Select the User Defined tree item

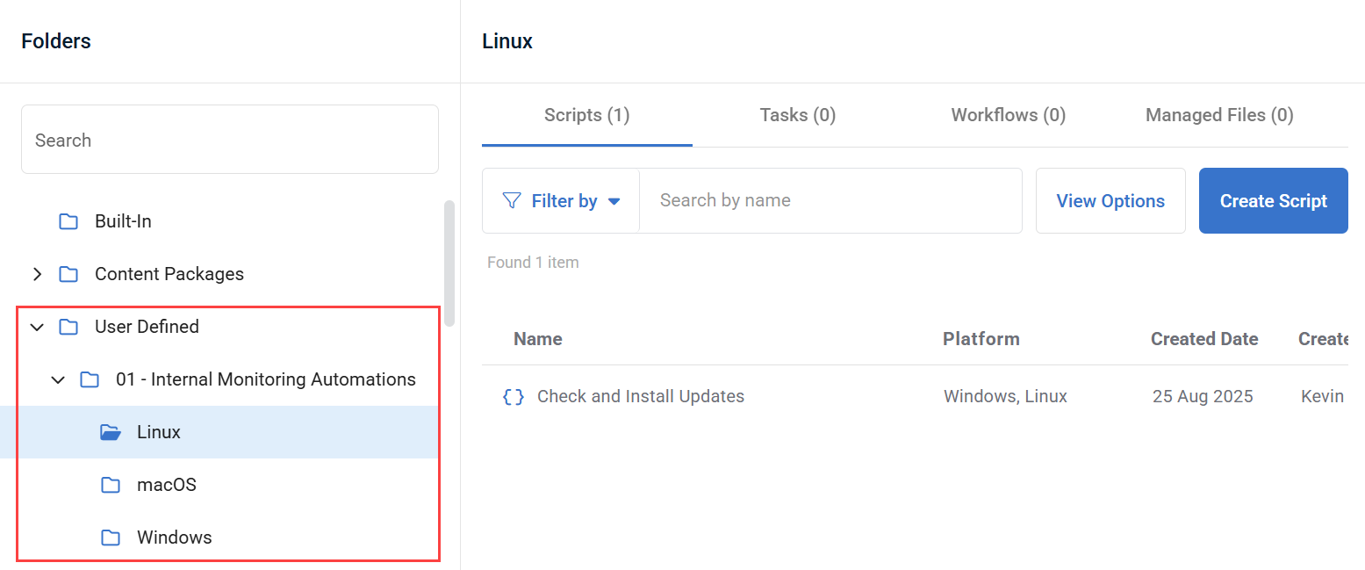[x=147, y=327]
